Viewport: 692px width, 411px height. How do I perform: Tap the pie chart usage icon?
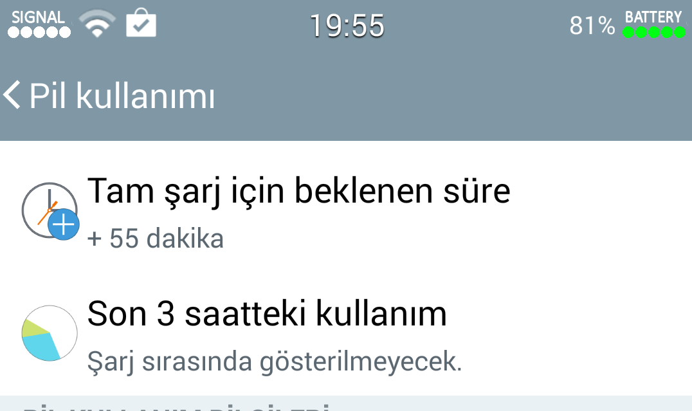50,333
